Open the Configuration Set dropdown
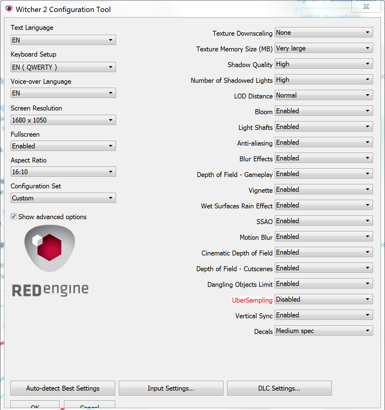Viewport: 385px width, 410px height. click(63, 198)
